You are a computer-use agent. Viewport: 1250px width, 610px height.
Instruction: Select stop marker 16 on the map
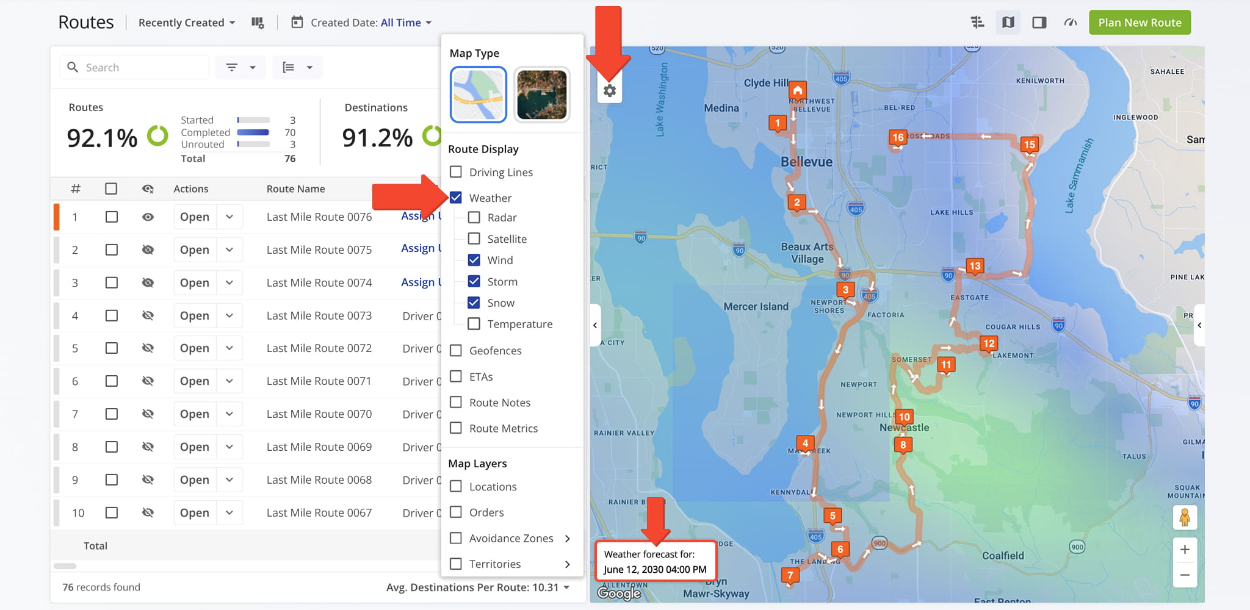tap(897, 137)
